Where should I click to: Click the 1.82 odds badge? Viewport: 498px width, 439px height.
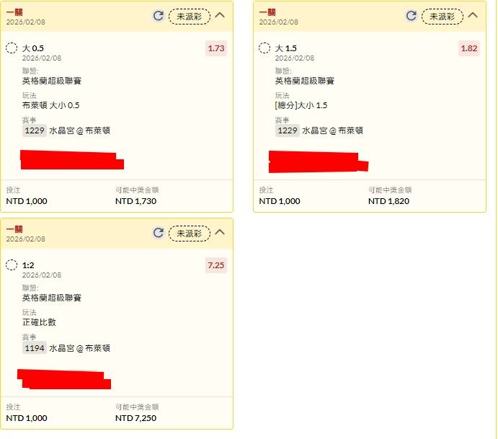click(x=469, y=48)
